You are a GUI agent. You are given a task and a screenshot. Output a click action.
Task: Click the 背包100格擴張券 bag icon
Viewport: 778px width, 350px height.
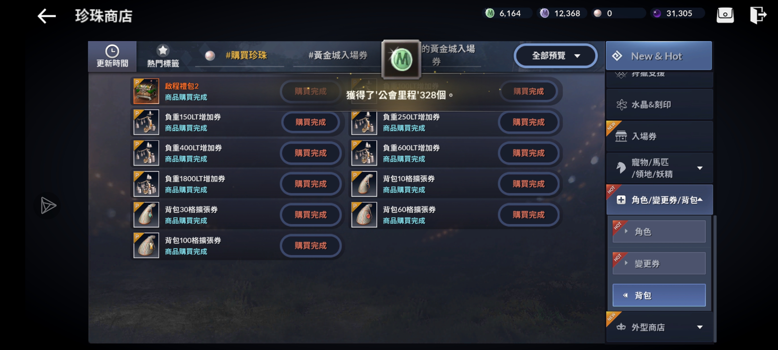(x=146, y=245)
